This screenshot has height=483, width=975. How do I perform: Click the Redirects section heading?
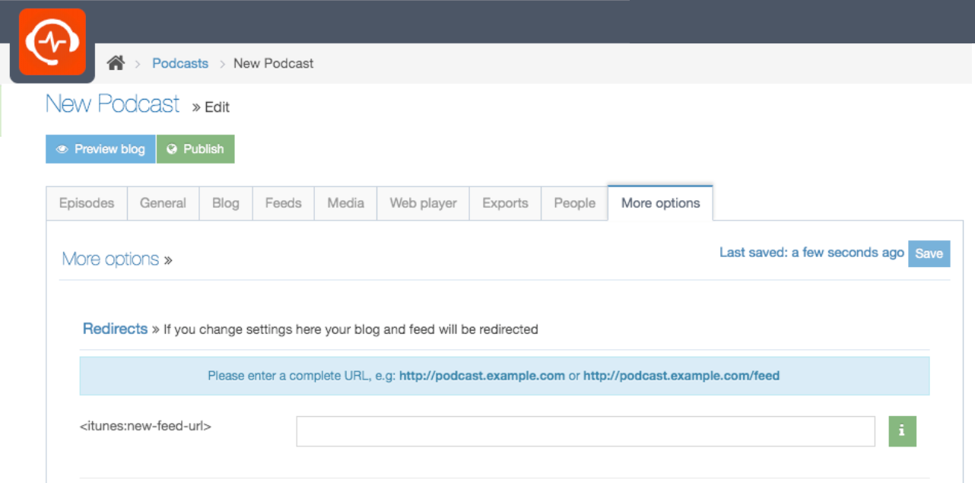click(115, 329)
